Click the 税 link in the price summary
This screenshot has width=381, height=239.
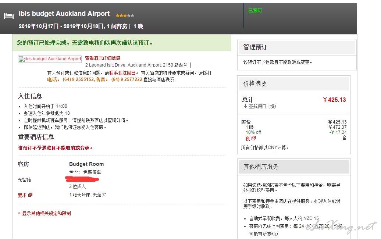click(x=248, y=139)
